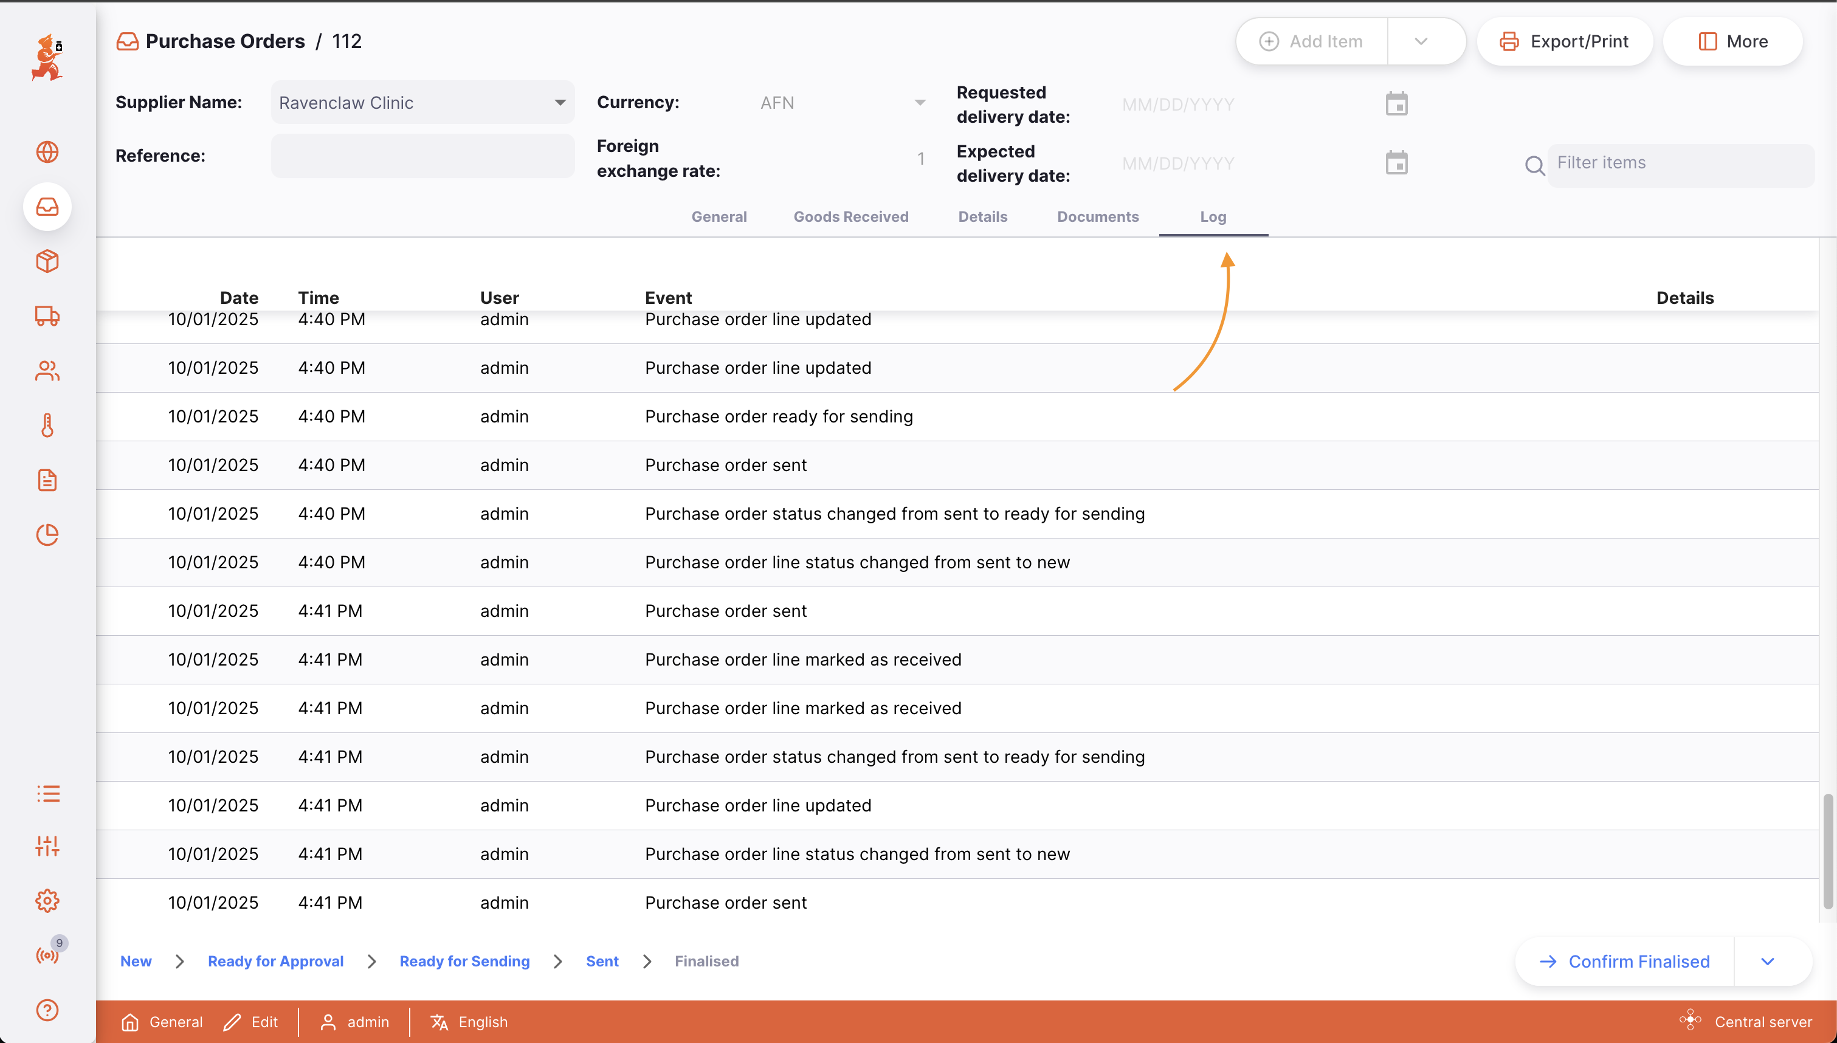Image resolution: width=1837 pixels, height=1043 pixels.
Task: Switch to the Documents tab
Action: coord(1097,217)
